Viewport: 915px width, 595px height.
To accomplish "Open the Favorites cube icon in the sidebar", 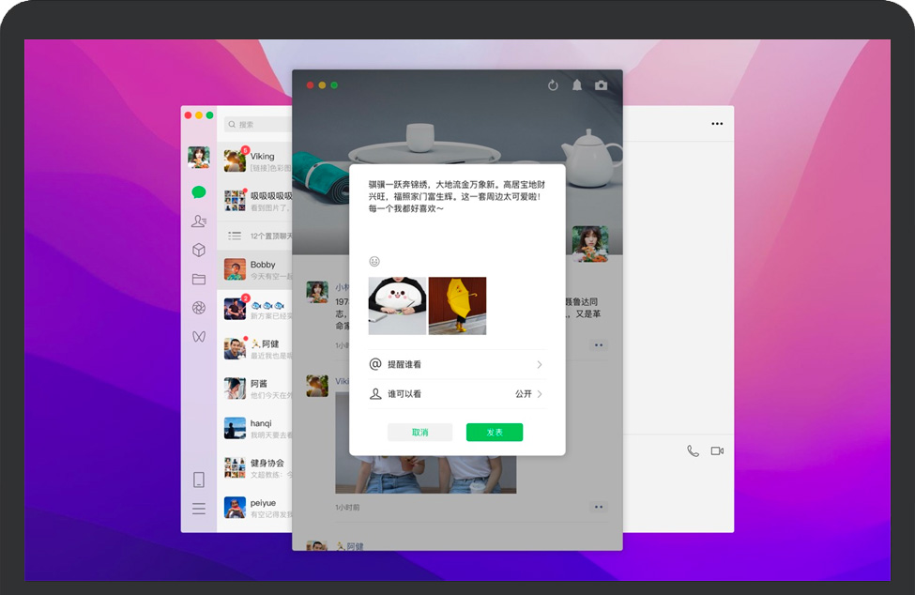I will point(199,251).
